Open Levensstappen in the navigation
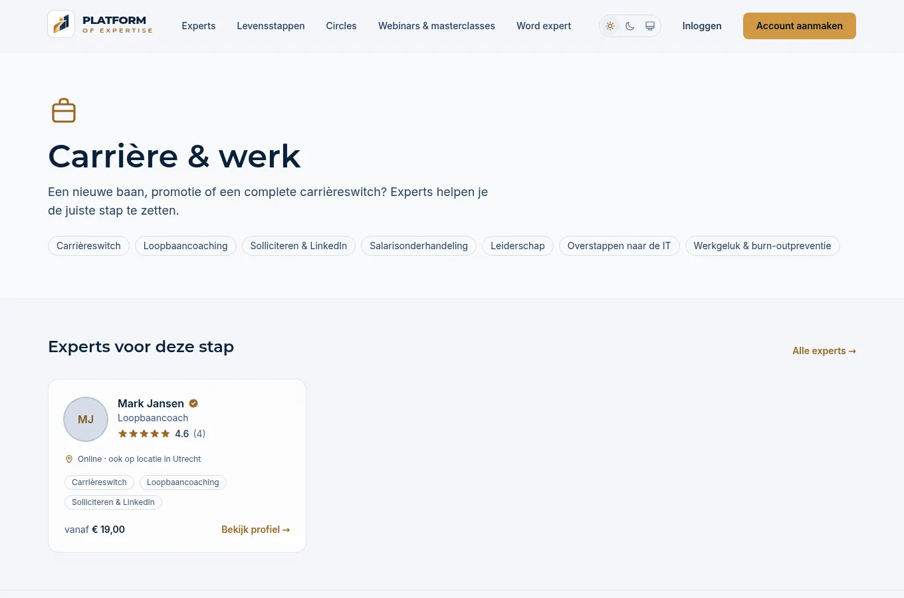Screen dimensions: 904x598 click(x=271, y=26)
